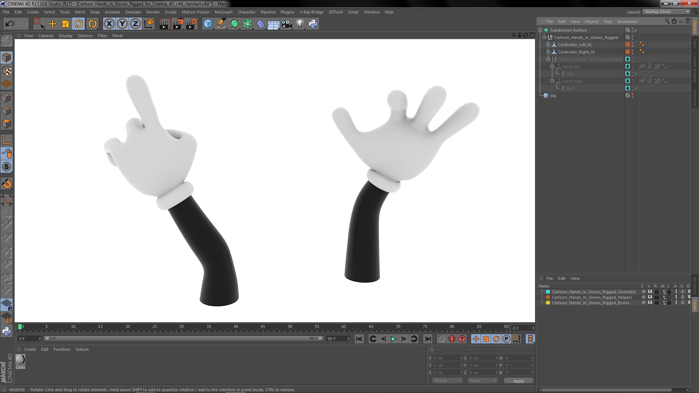Viewport: 699px width, 393px height.
Task: Click Render View clapperboard icon
Action: click(x=165, y=24)
